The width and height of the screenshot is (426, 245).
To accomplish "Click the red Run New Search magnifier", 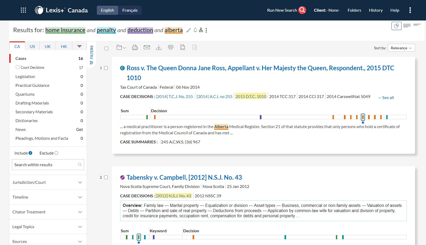I will point(302,10).
